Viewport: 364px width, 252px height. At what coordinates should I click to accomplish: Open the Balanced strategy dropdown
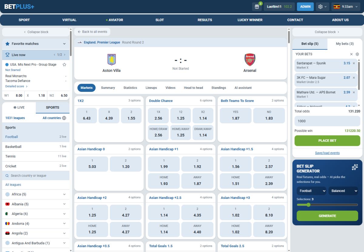343,191
